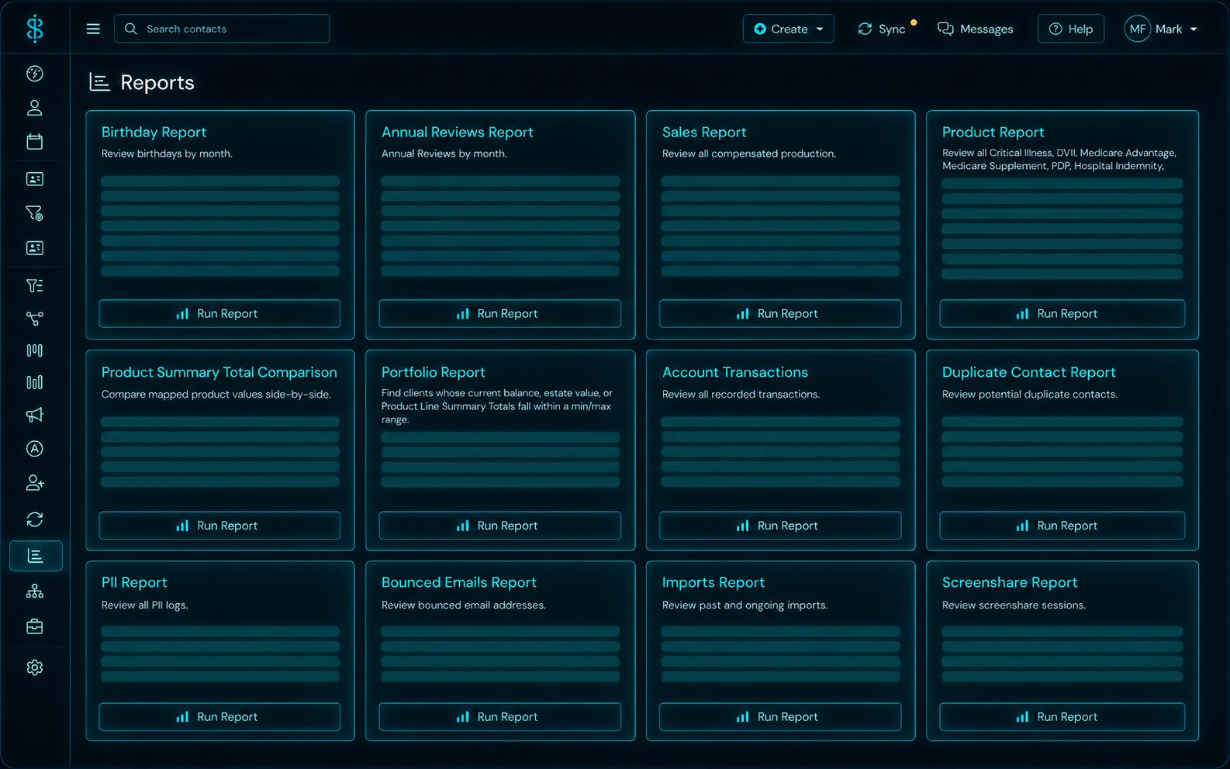This screenshot has width=1230, height=769.
Task: Run the Duplicate Contact Report
Action: [x=1062, y=526]
